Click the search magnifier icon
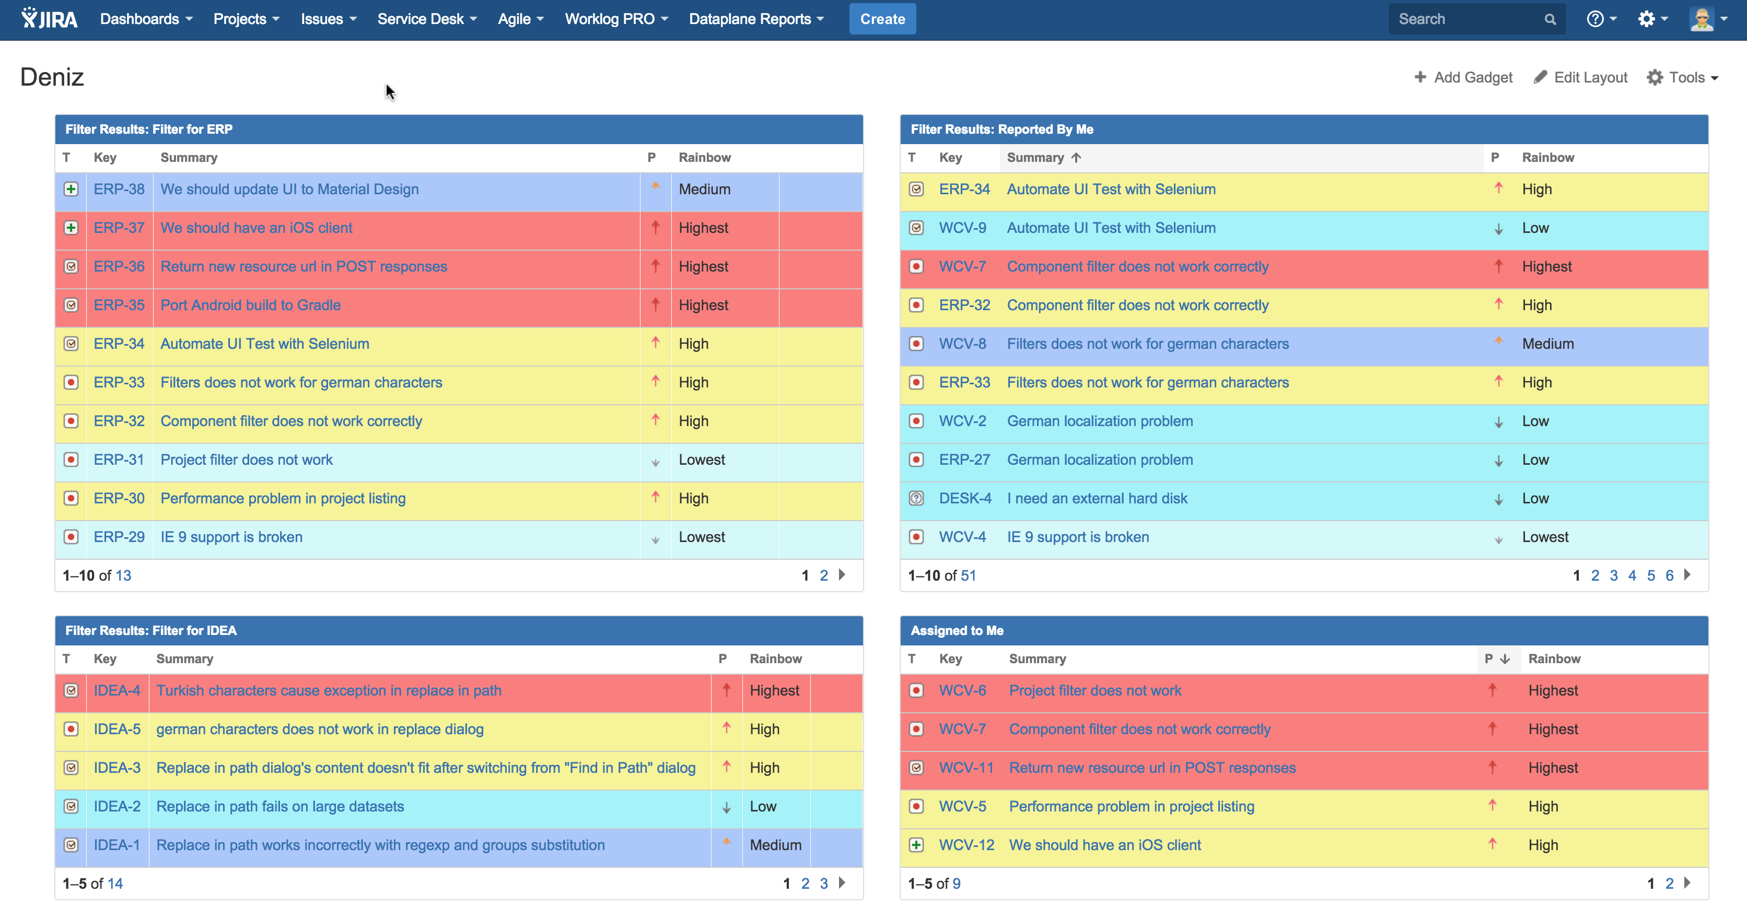This screenshot has width=1747, height=918. 1551,19
